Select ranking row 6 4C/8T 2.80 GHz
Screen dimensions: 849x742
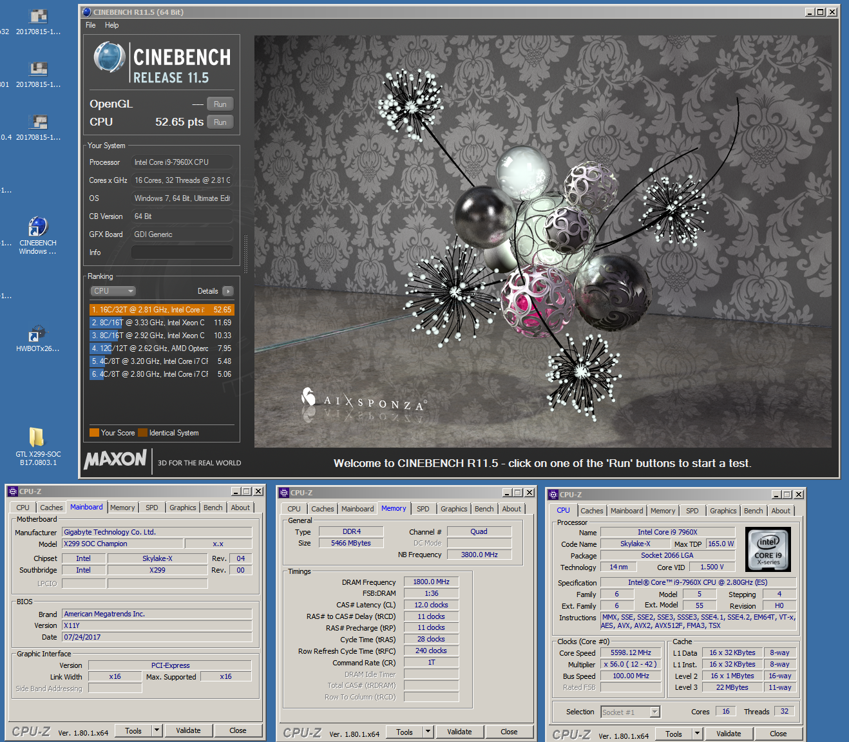pos(162,374)
